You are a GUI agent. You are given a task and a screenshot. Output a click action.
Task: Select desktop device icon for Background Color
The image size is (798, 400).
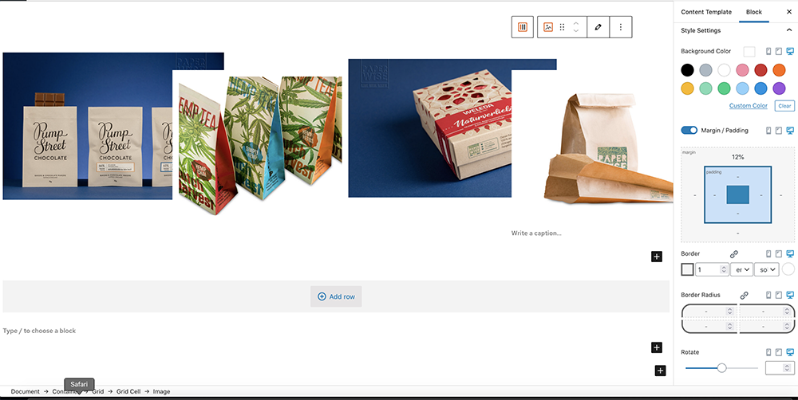(x=790, y=51)
